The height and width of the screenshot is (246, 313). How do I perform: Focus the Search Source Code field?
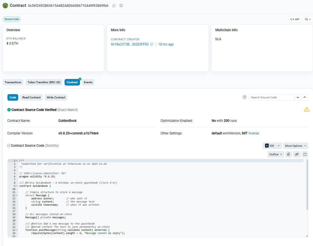click(x=271, y=97)
